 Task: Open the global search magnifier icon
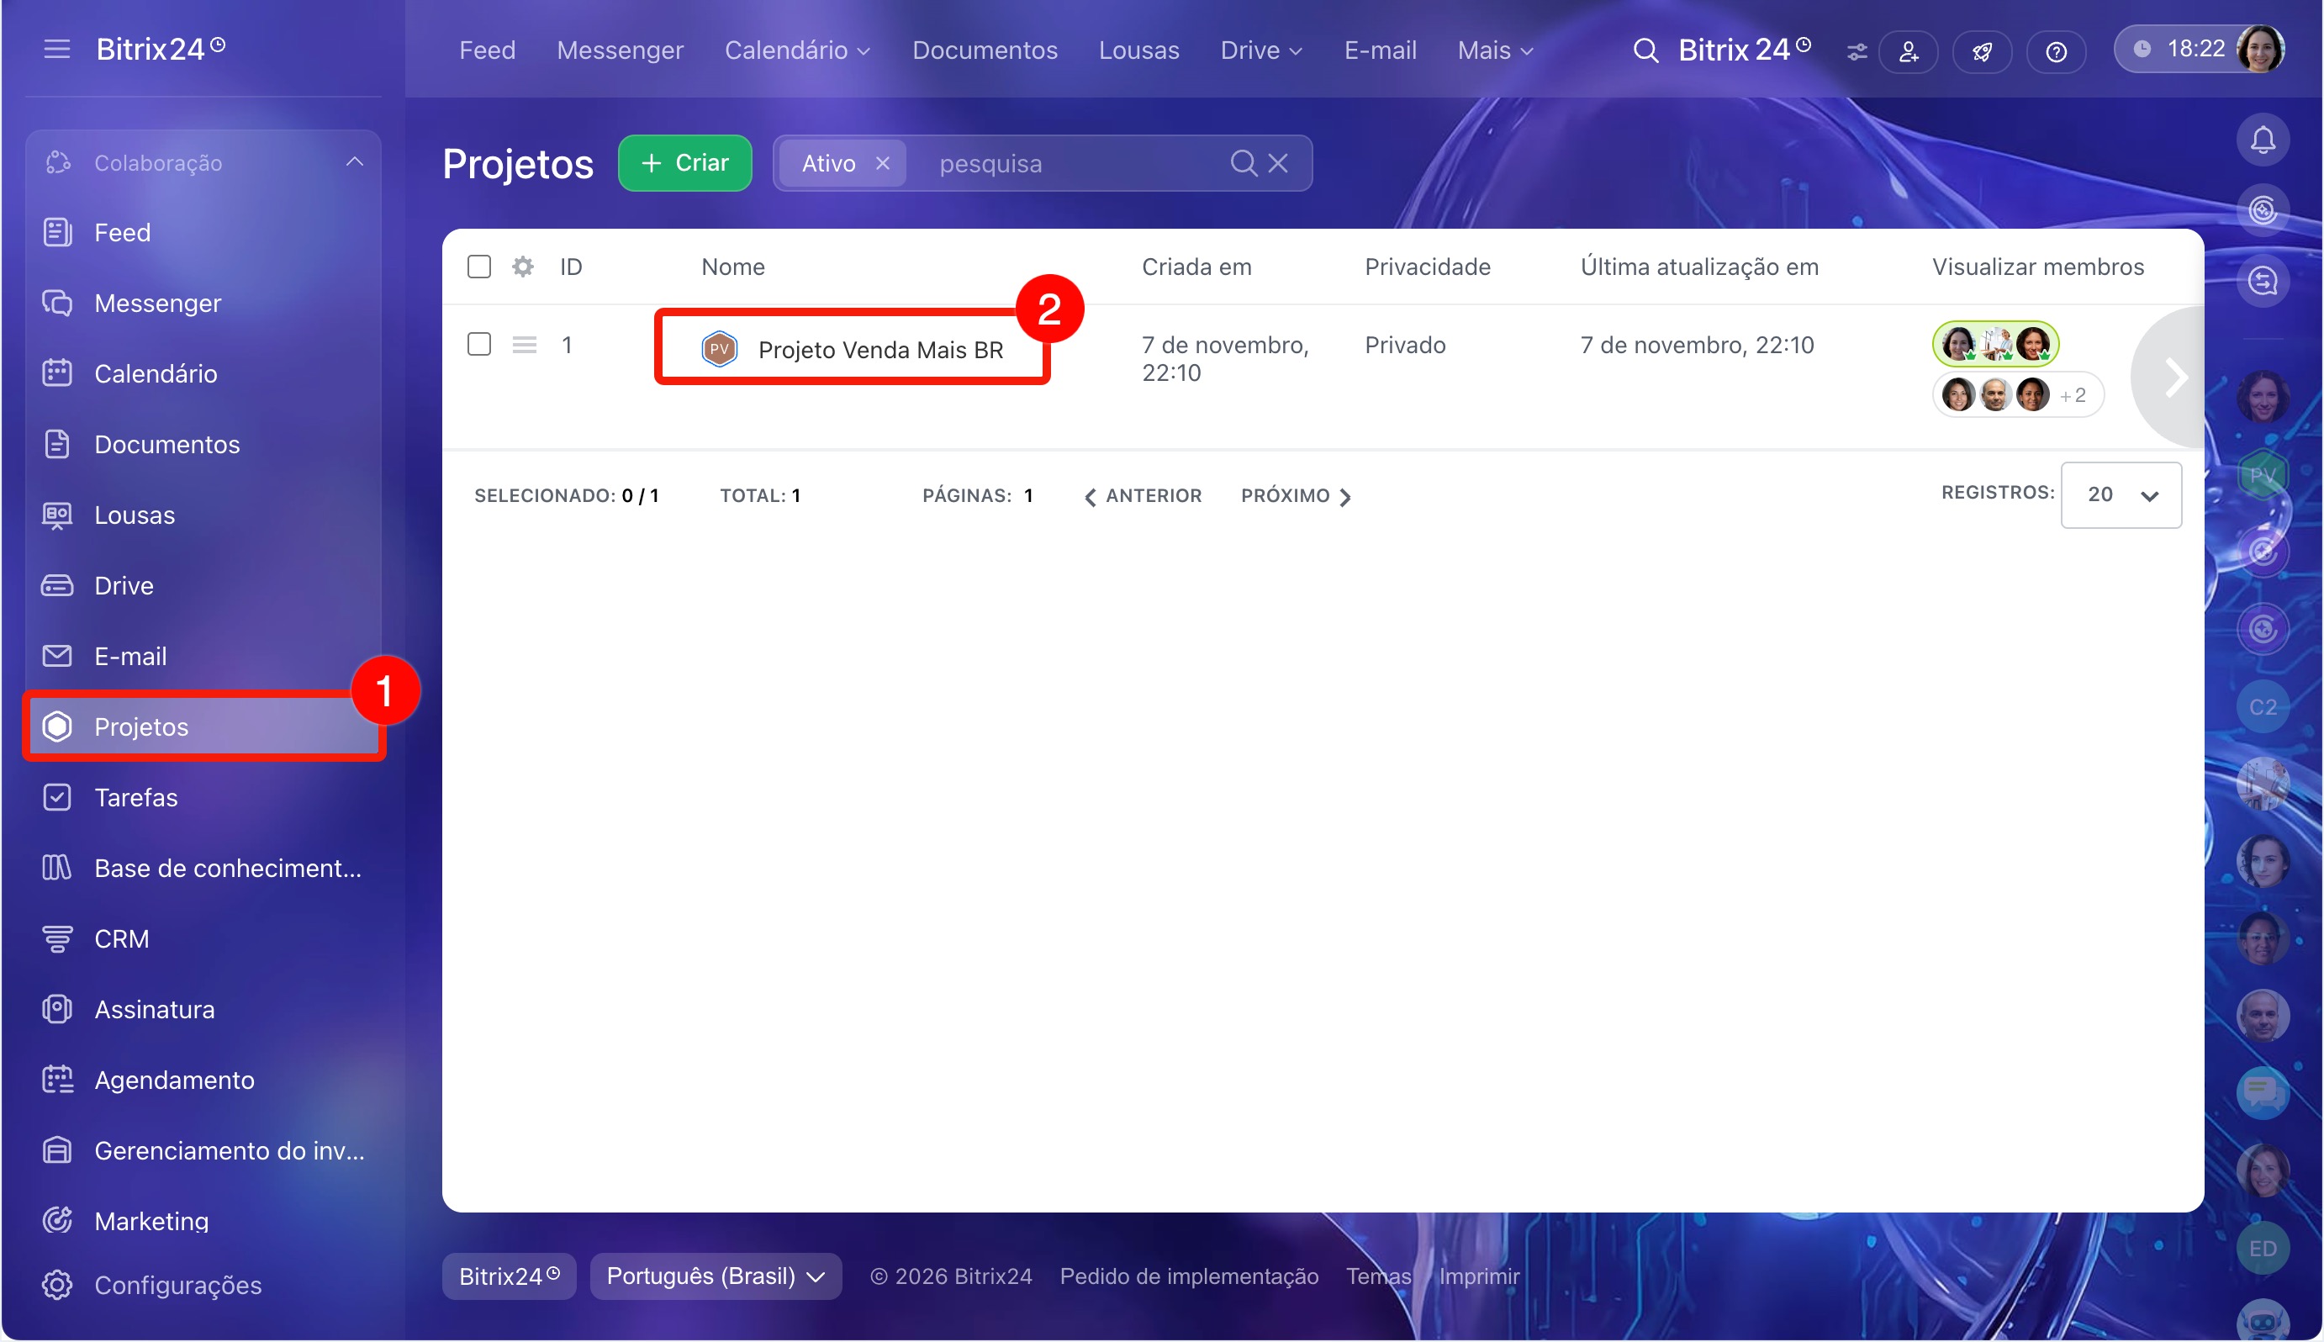(x=1645, y=50)
